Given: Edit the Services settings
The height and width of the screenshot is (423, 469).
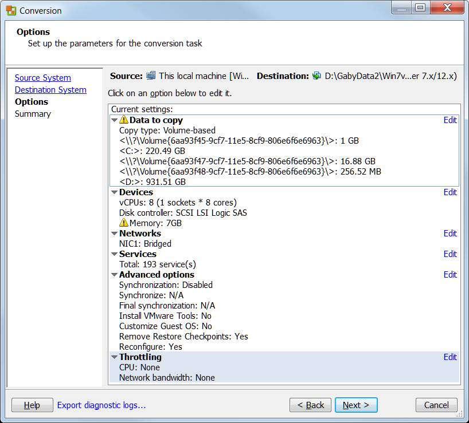Looking at the screenshot, I should click(x=450, y=254).
